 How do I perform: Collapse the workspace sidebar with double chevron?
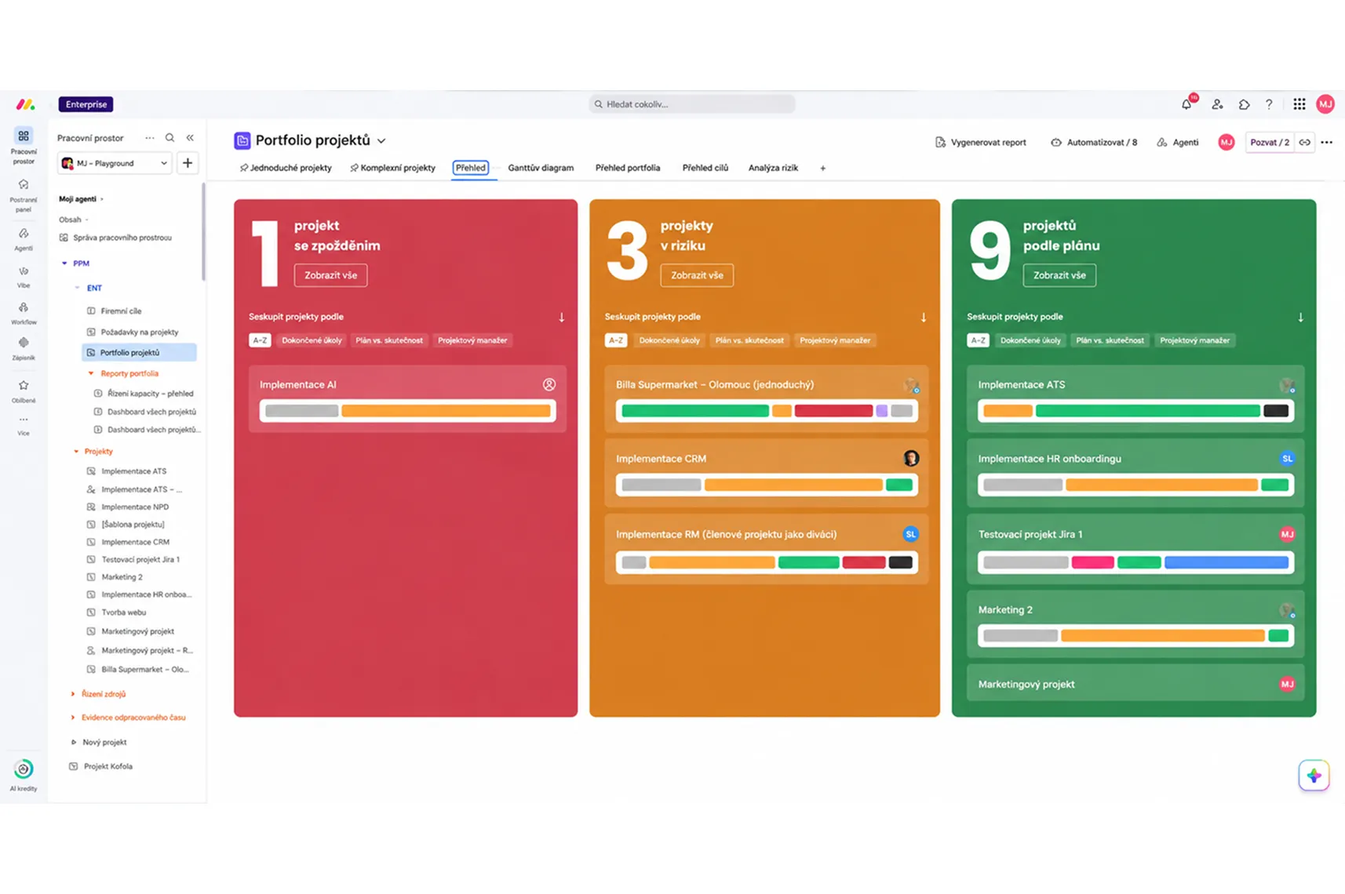point(190,138)
